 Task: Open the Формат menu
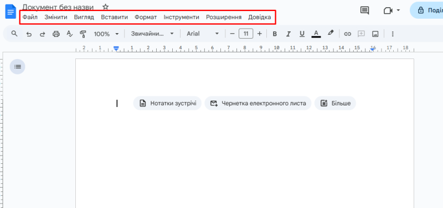pos(146,17)
